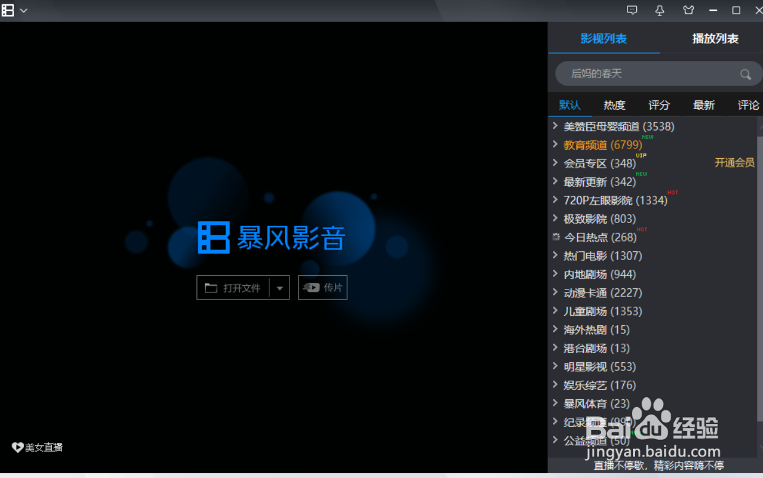Open the dropdown arrow beside 打开文件
This screenshot has height=478, width=763.
(280, 288)
